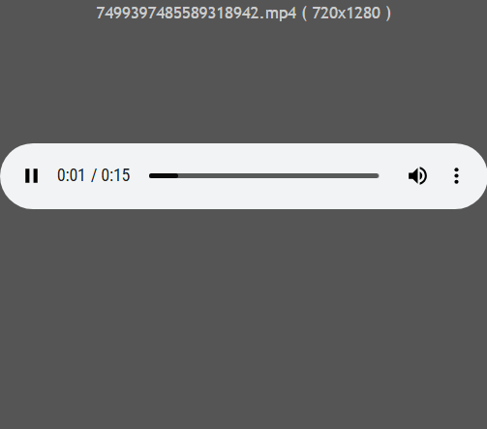Seek to the middle of the progress bar
Viewport: 487px width, 429px height.
click(264, 176)
